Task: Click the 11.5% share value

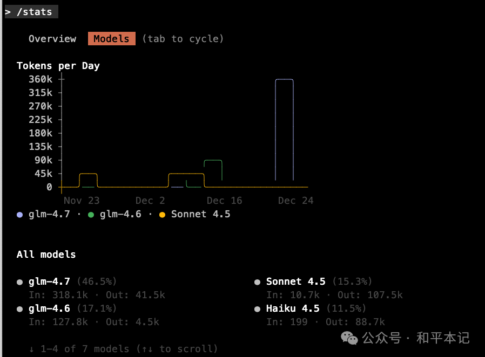Action: (x=346, y=308)
